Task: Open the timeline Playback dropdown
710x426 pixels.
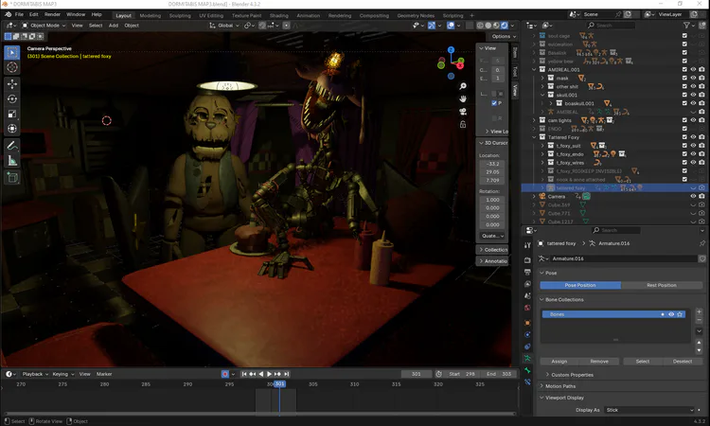Action: [x=35, y=374]
